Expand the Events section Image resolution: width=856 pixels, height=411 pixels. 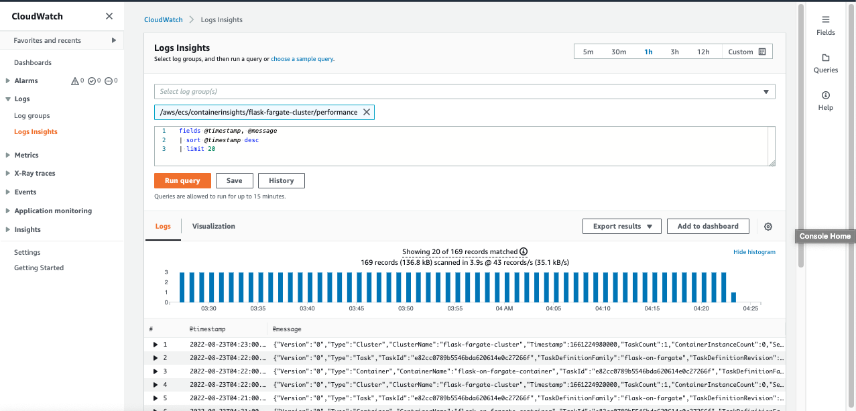8,192
